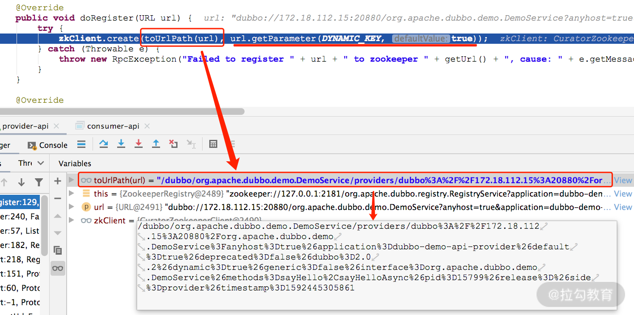Click View link on the url row
This screenshot has width=634, height=315.
[x=623, y=207]
